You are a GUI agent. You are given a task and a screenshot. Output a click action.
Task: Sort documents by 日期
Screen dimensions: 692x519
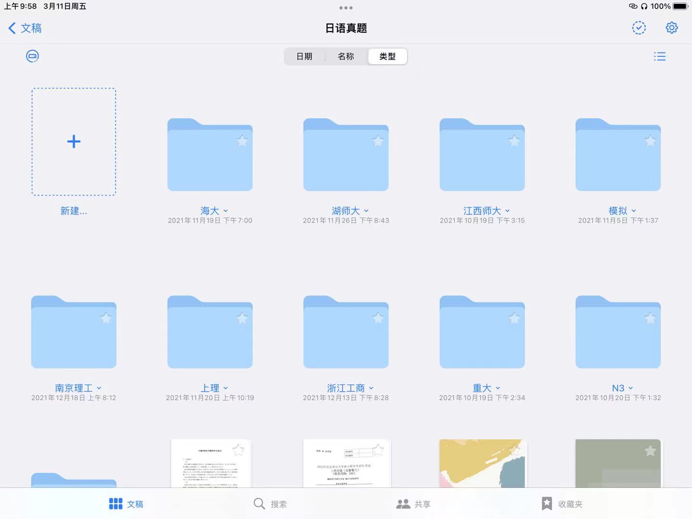coord(304,56)
